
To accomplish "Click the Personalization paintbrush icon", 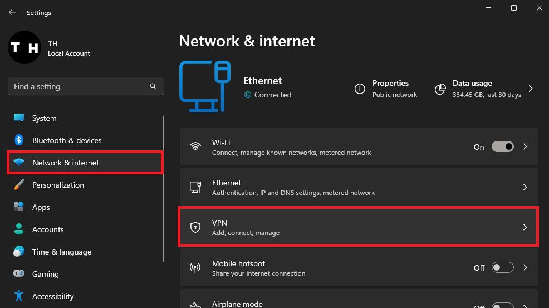I will click(19, 185).
